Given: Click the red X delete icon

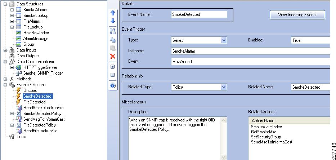Looking at the screenshot, I should [113, 57].
